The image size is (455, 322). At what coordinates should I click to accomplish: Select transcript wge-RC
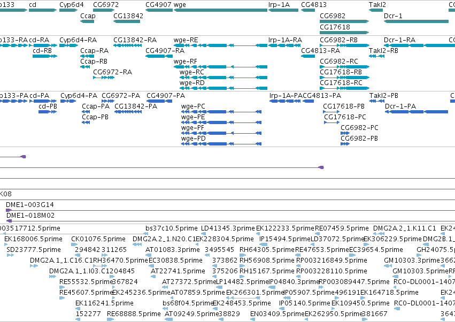(x=223, y=78)
